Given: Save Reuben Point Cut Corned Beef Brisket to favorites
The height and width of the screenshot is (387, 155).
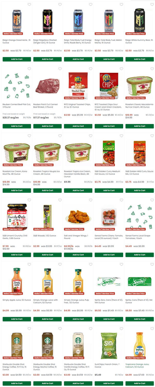Looking at the screenshot, I should pos(60,69).
